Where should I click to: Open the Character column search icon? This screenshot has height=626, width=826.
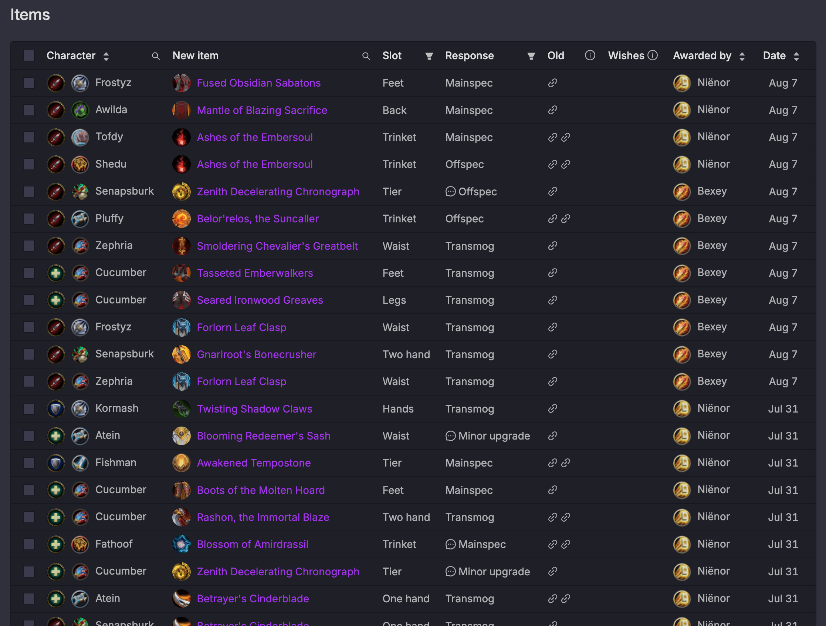pos(156,56)
